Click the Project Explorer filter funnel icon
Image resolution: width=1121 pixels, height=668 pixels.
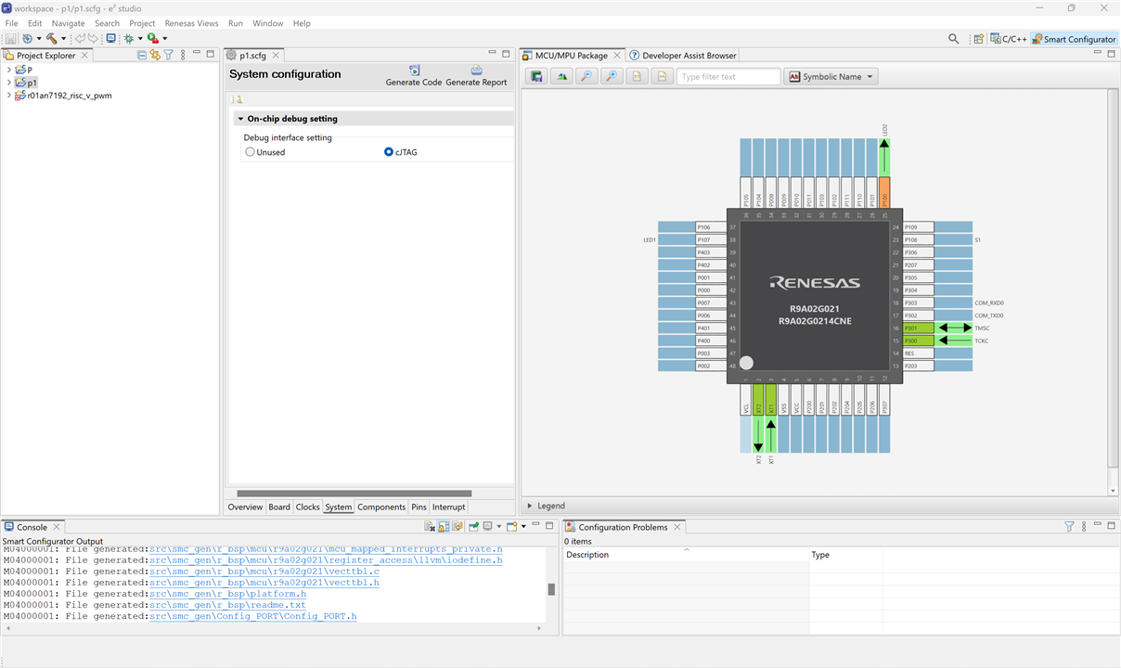(x=169, y=56)
